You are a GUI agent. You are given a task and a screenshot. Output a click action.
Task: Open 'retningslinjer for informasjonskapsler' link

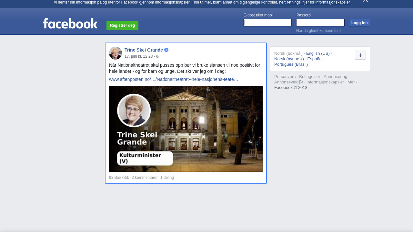(x=318, y=2)
